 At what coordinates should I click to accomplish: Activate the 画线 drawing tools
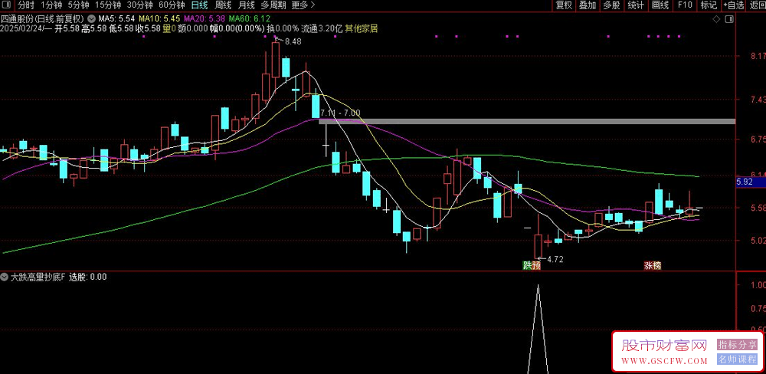coord(660,5)
